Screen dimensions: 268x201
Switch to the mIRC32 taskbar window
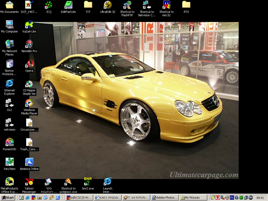coord(80,198)
